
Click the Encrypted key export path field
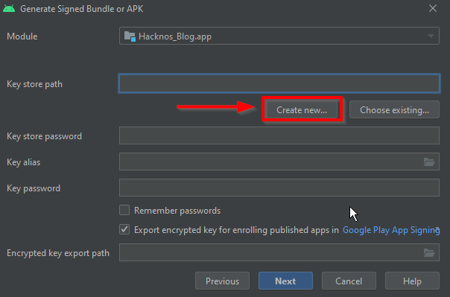click(x=271, y=252)
